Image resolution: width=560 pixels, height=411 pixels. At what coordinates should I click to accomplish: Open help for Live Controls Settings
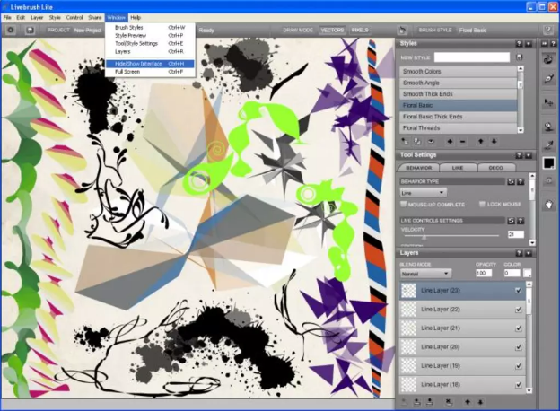tap(521, 221)
